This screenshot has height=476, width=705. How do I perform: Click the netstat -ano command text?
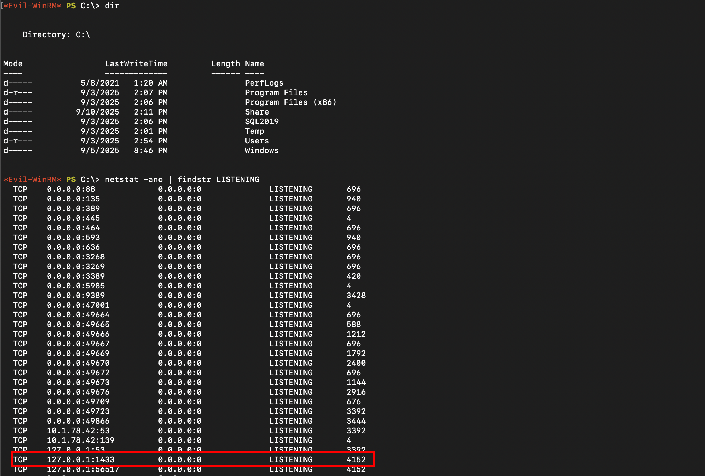point(134,180)
